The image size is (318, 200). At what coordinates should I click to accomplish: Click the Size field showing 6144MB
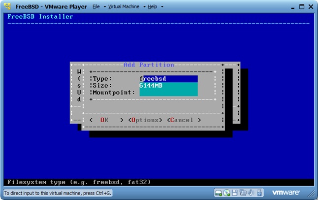pos(168,86)
